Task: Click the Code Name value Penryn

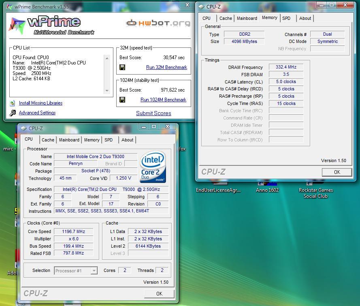Action: [x=76, y=163]
